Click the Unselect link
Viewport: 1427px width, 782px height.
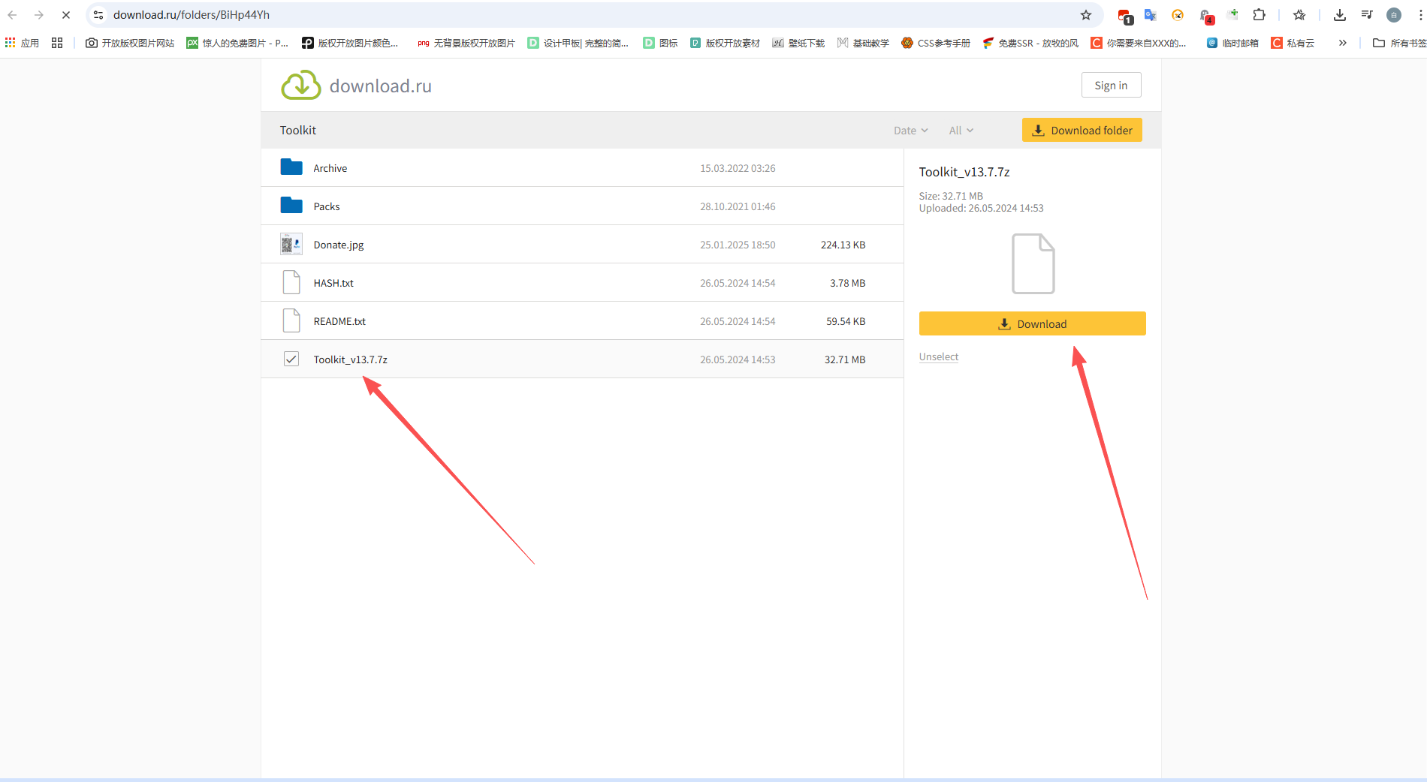(x=938, y=356)
